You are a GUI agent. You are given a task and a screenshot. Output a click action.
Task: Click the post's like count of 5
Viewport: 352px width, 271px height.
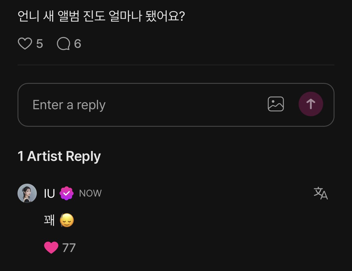40,44
